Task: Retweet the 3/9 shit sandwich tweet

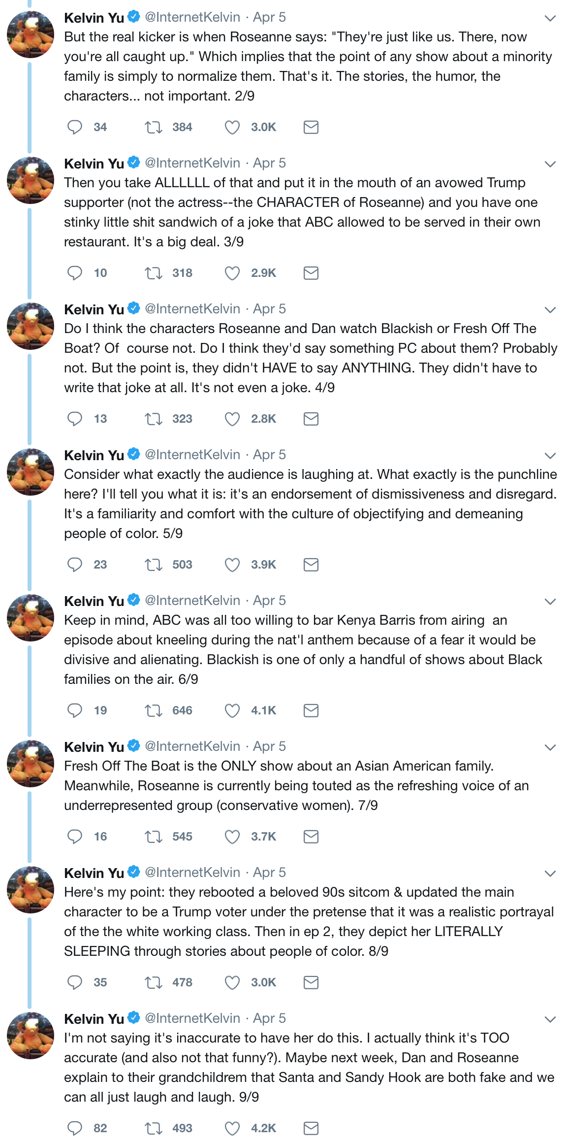Action: tap(154, 273)
